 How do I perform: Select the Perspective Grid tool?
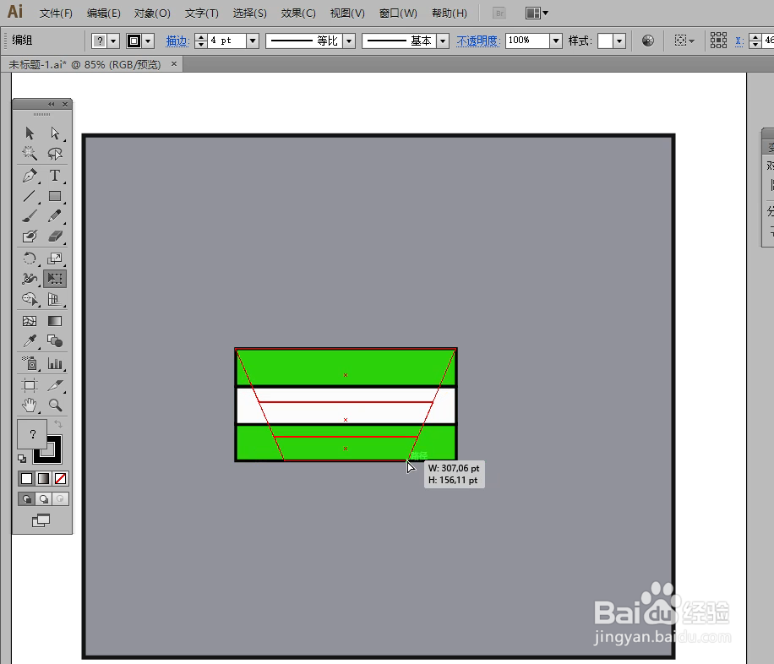point(55,299)
